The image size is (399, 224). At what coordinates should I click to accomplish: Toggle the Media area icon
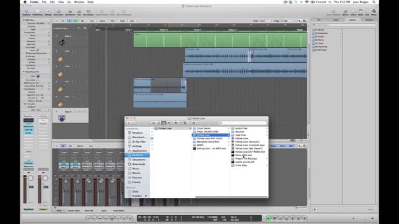374,12
